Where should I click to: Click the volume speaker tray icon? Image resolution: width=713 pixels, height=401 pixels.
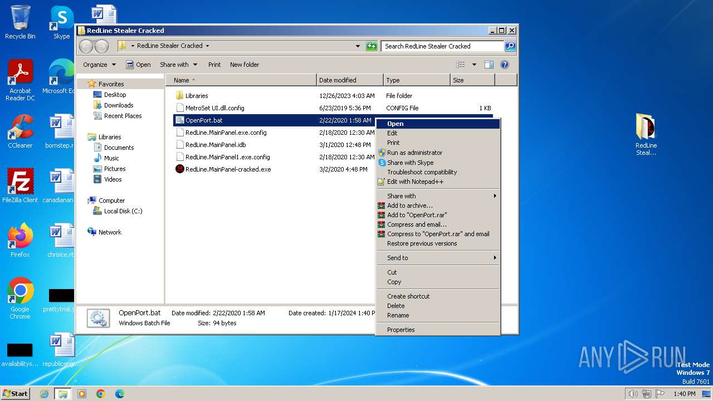633,394
